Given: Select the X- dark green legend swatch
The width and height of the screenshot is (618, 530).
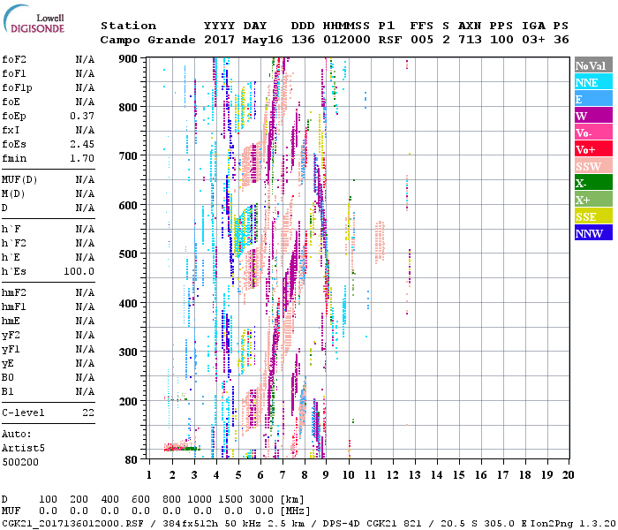Looking at the screenshot, I should click(593, 183).
